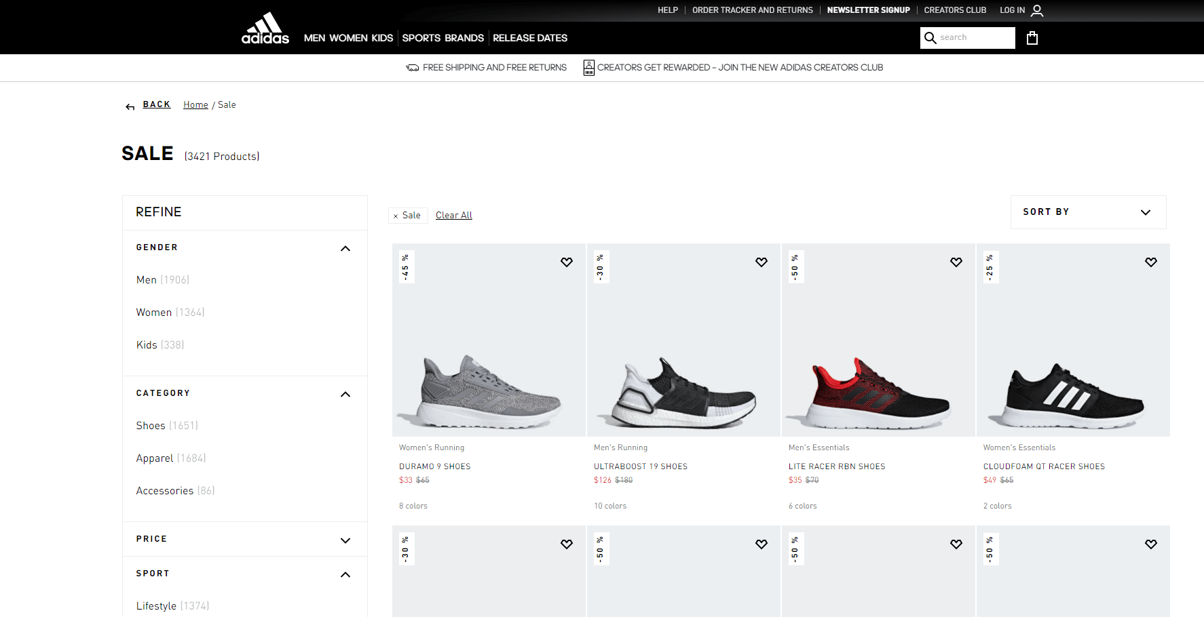
Task: Click Newsletter Signup link
Action: 869,10
